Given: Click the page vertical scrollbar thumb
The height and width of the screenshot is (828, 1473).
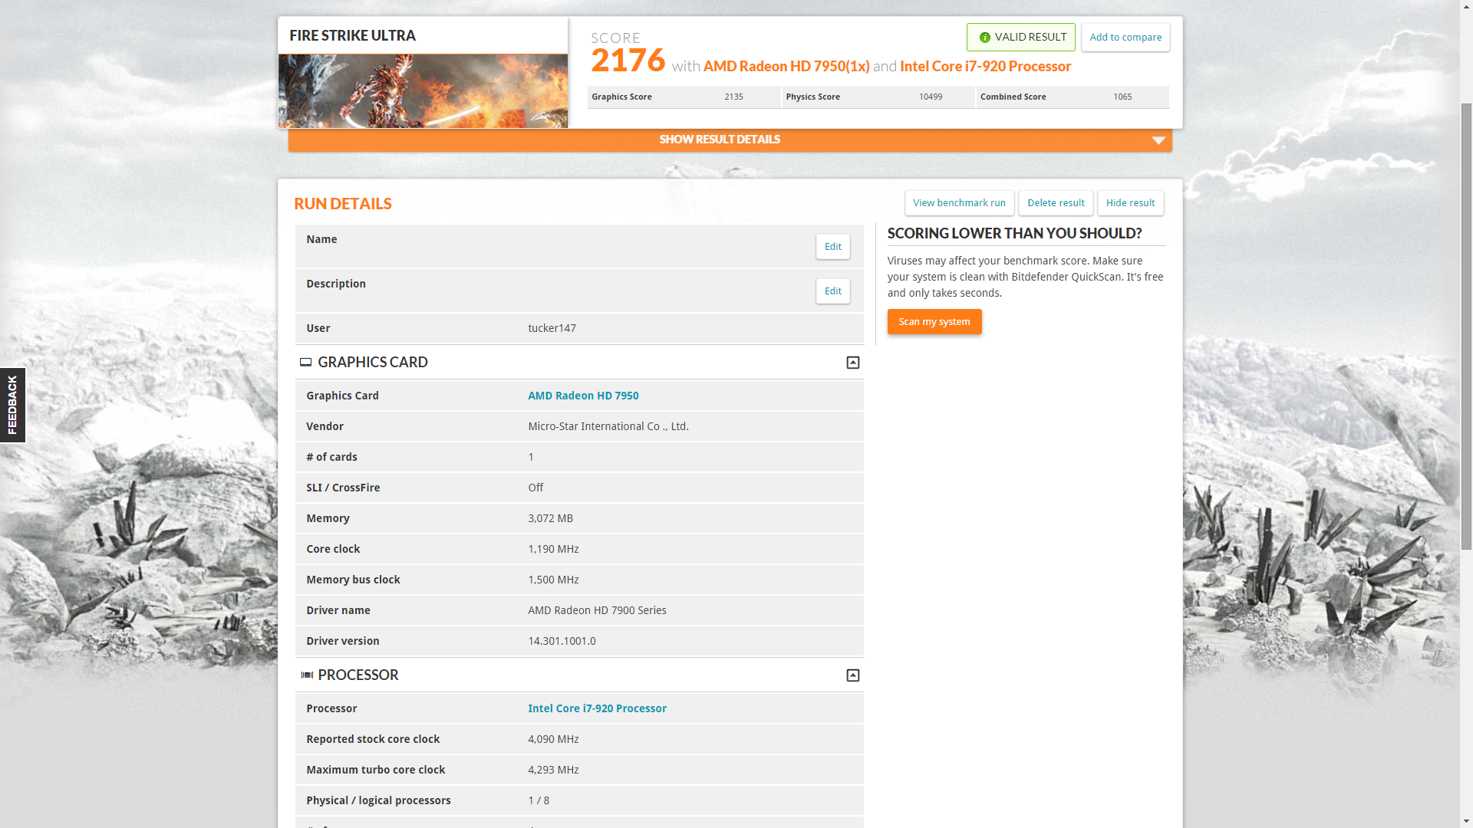Looking at the screenshot, I should (x=1466, y=326).
